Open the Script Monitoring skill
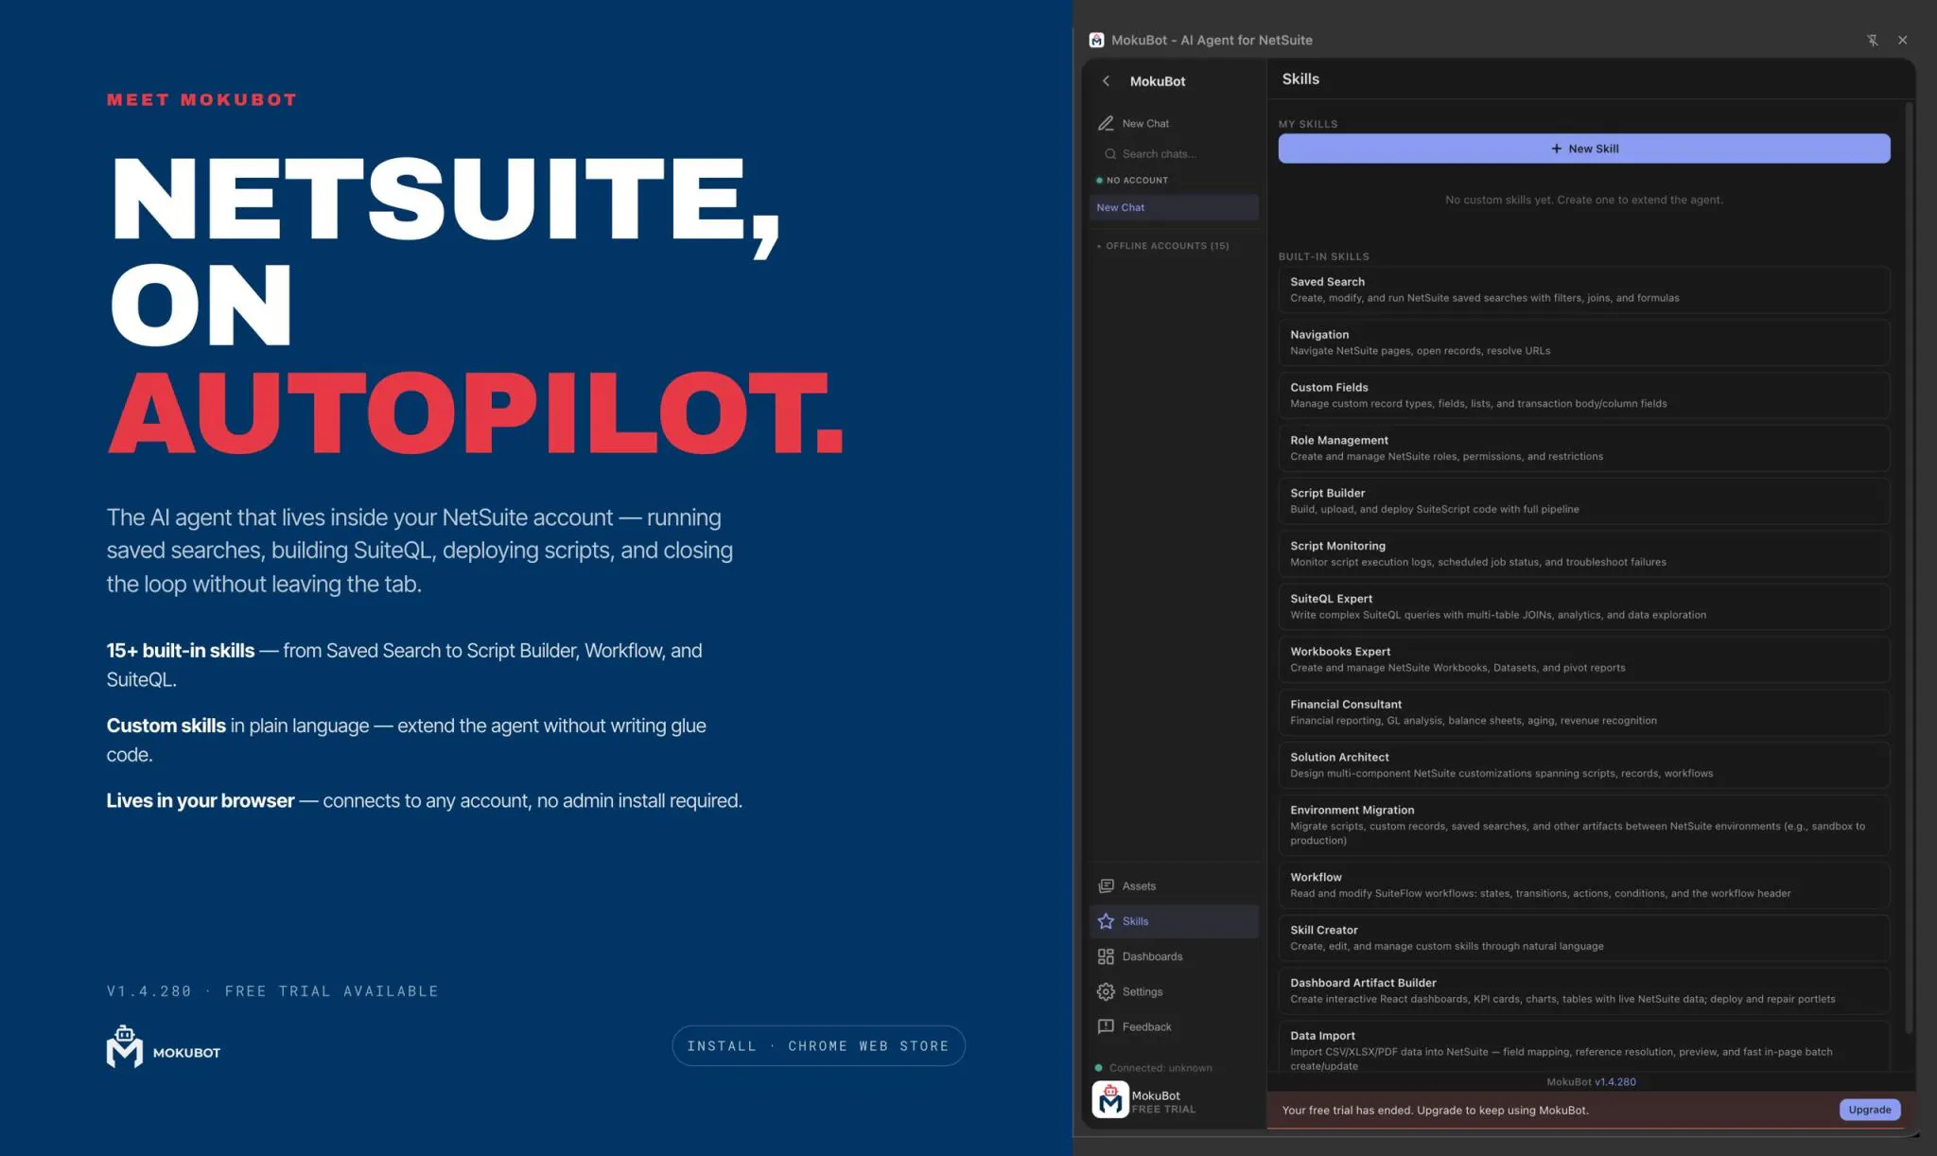This screenshot has width=1937, height=1156. [1584, 554]
